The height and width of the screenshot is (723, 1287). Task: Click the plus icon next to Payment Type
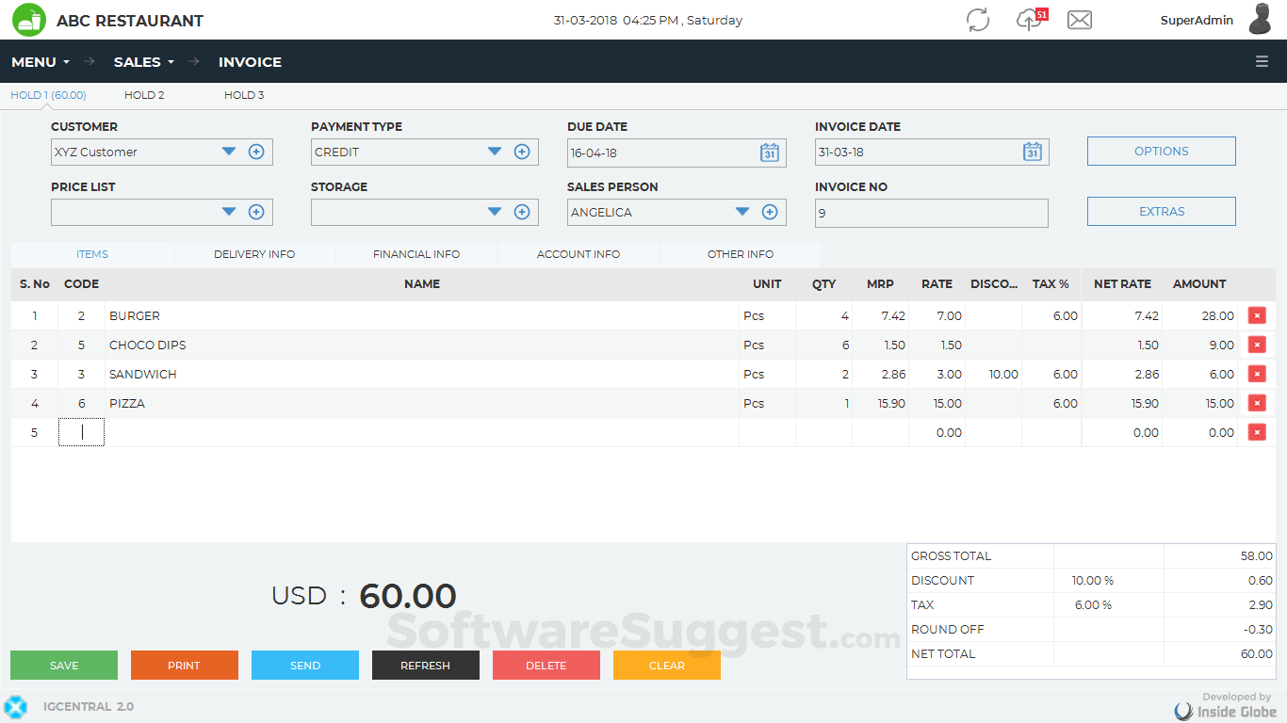point(522,151)
